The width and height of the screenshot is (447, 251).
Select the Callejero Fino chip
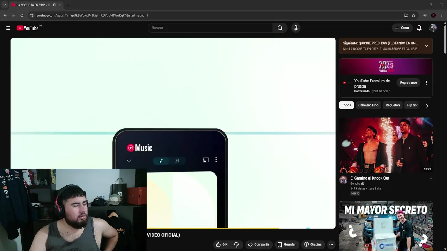click(368, 105)
